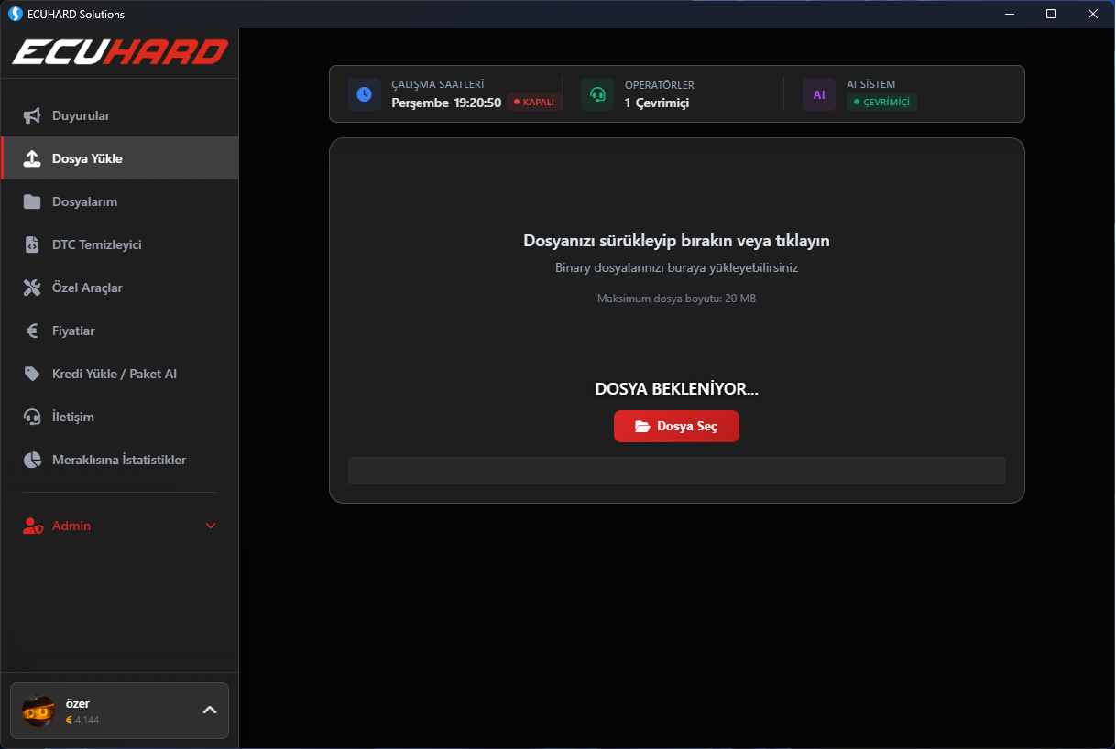Image resolution: width=1116 pixels, height=749 pixels.
Task: Click the folder icon next to Dosyalarım
Action: [x=32, y=202]
